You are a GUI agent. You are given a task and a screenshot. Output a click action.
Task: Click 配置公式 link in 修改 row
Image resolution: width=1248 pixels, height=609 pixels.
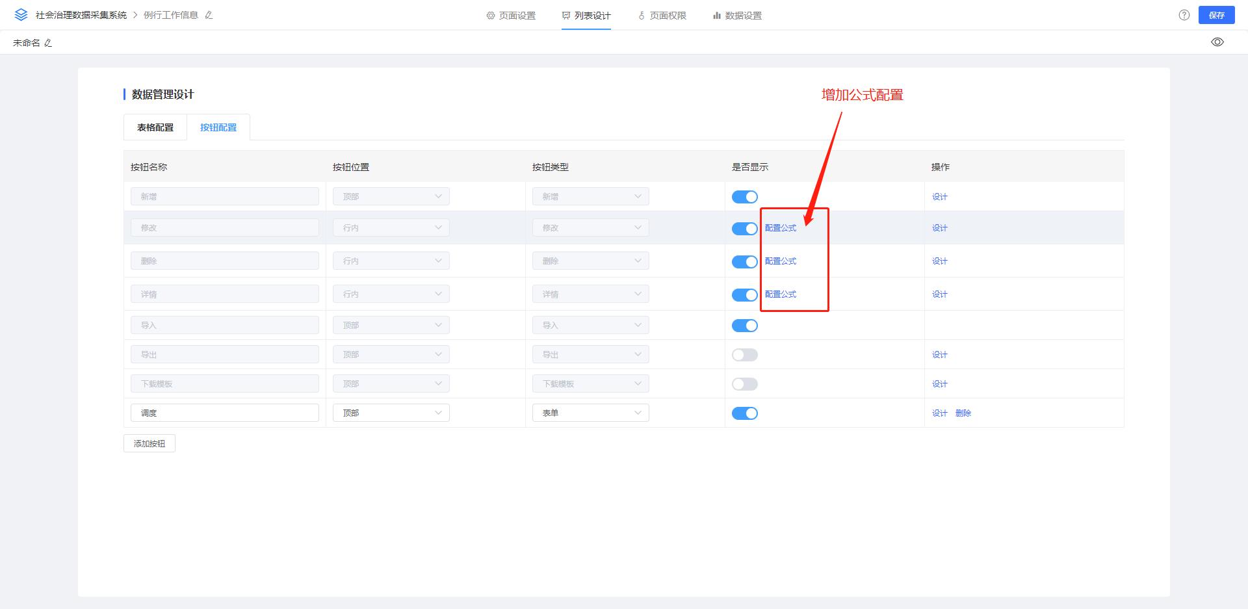click(x=781, y=228)
